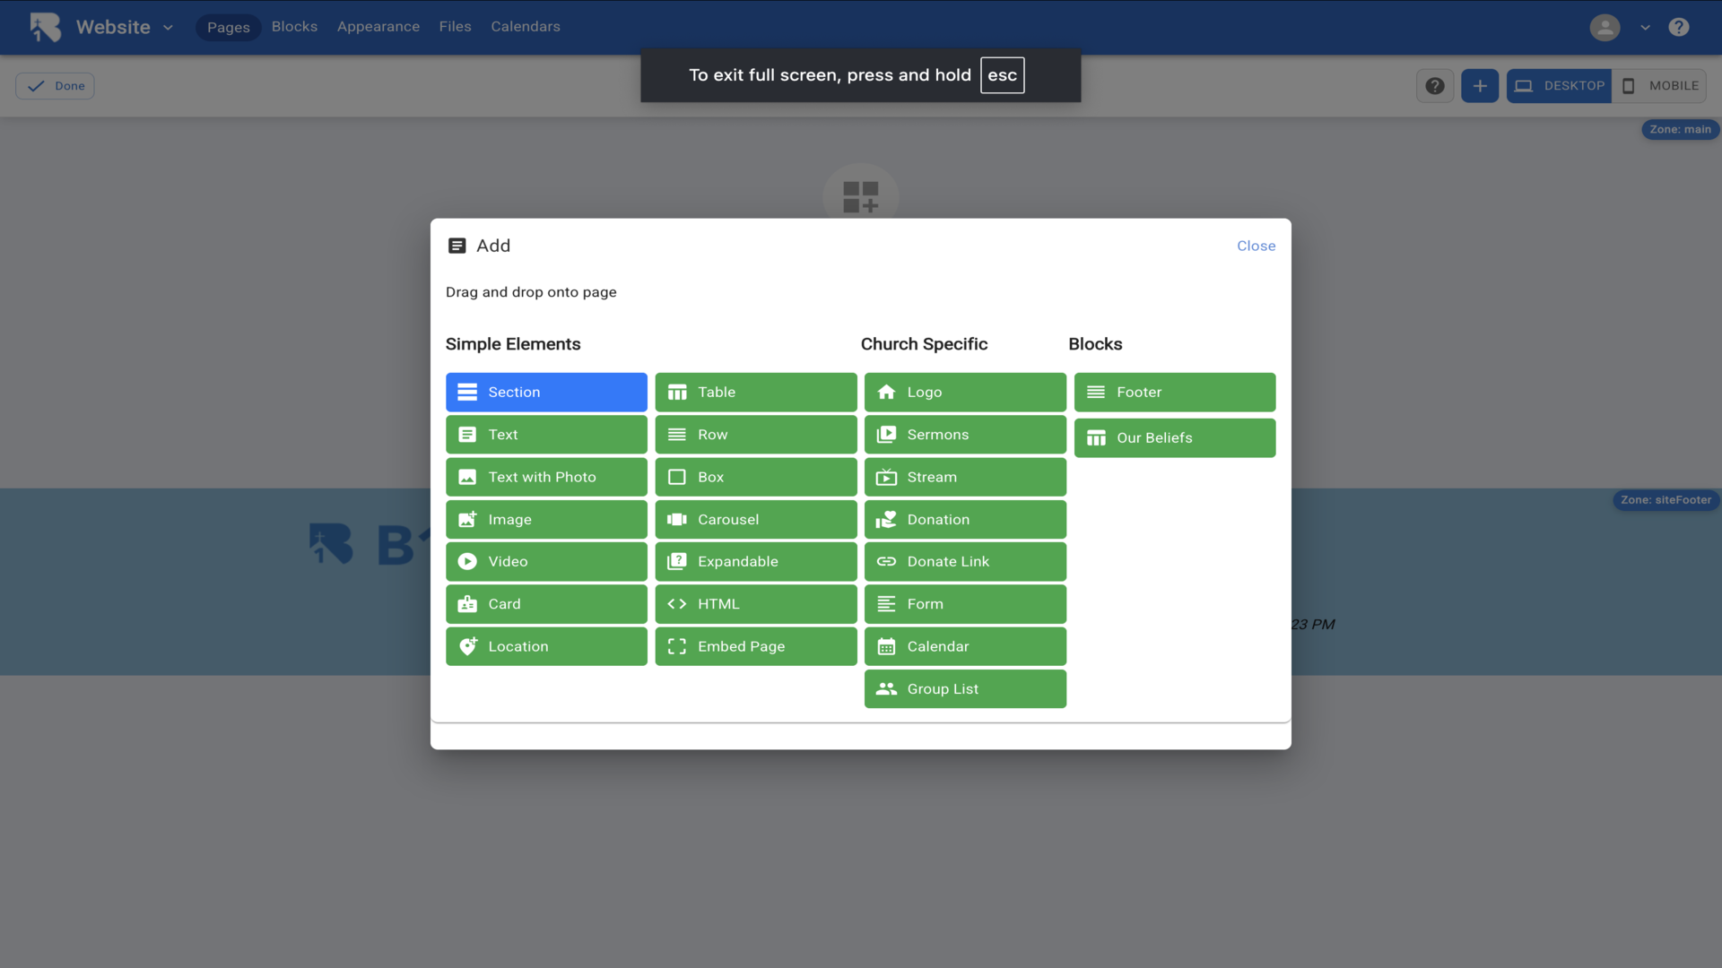Click the blue plus add button
This screenshot has height=968, width=1722.
pos(1479,86)
